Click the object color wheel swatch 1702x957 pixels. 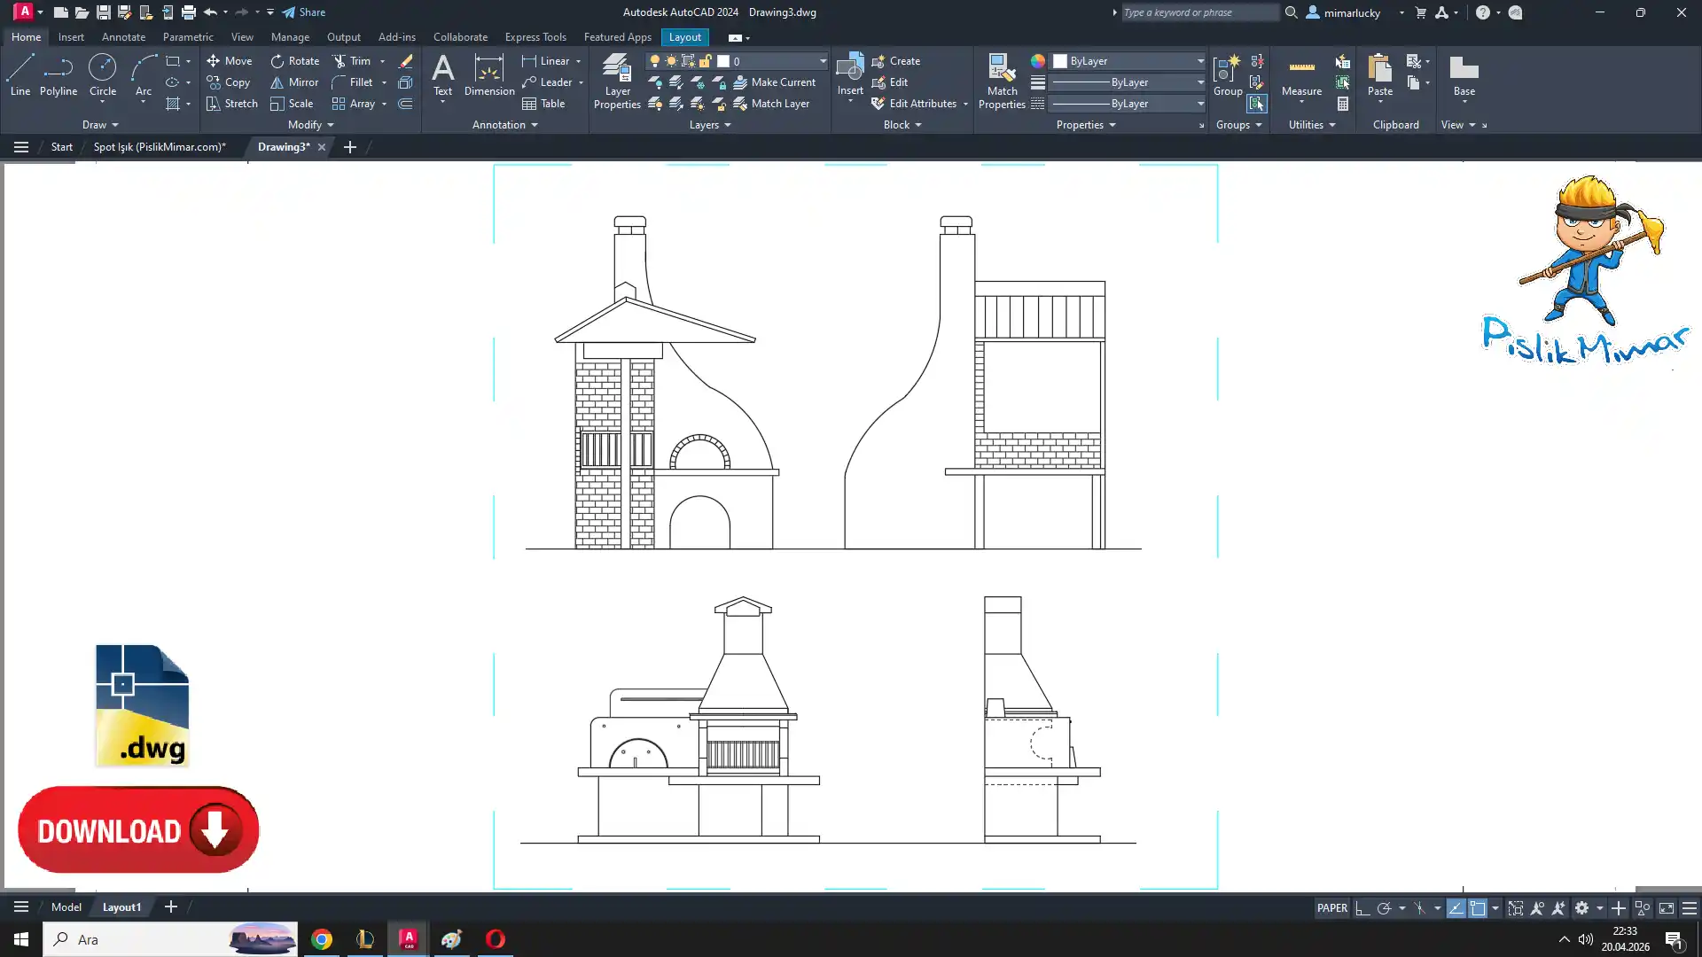click(x=1037, y=61)
